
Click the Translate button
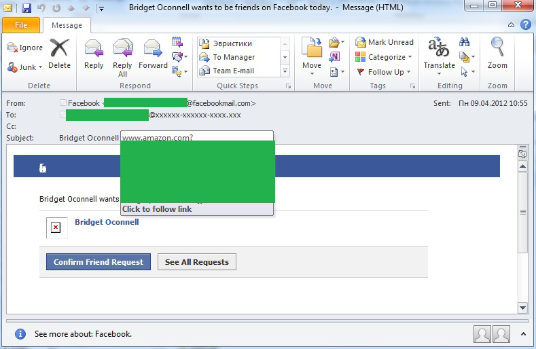tap(439, 56)
